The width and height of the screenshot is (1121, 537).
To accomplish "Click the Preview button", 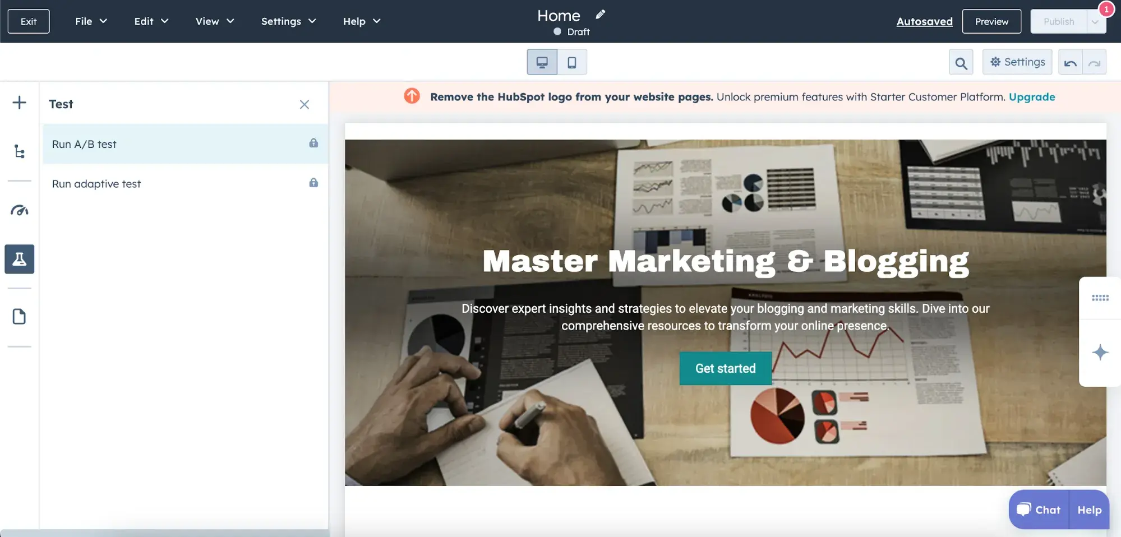I will click(991, 21).
